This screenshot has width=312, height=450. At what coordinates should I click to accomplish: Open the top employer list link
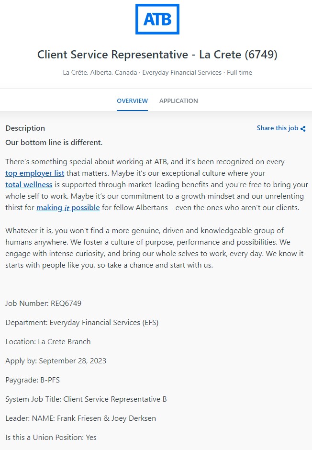(35, 173)
